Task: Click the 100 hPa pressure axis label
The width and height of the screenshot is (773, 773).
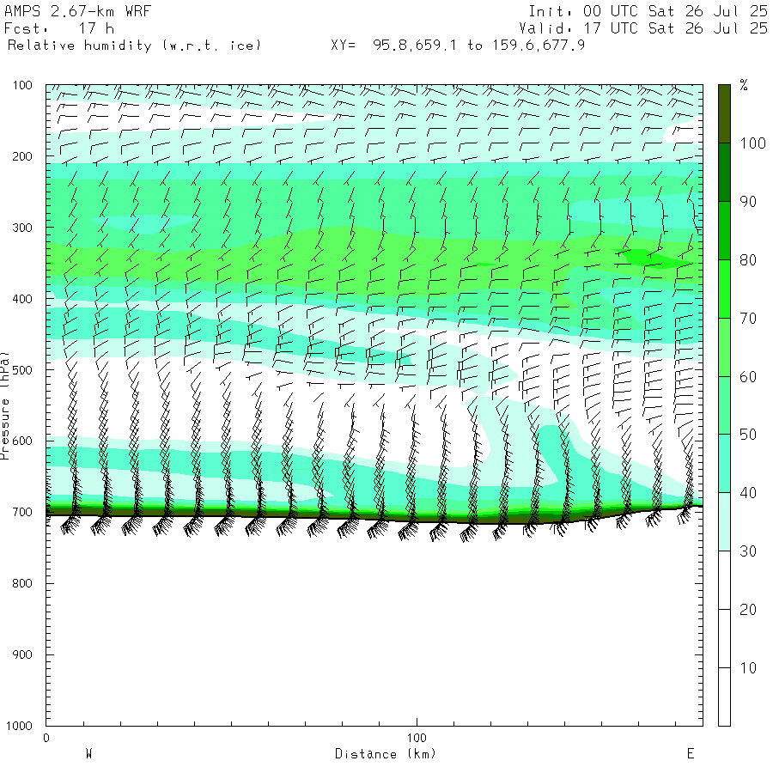Action: click(22, 85)
